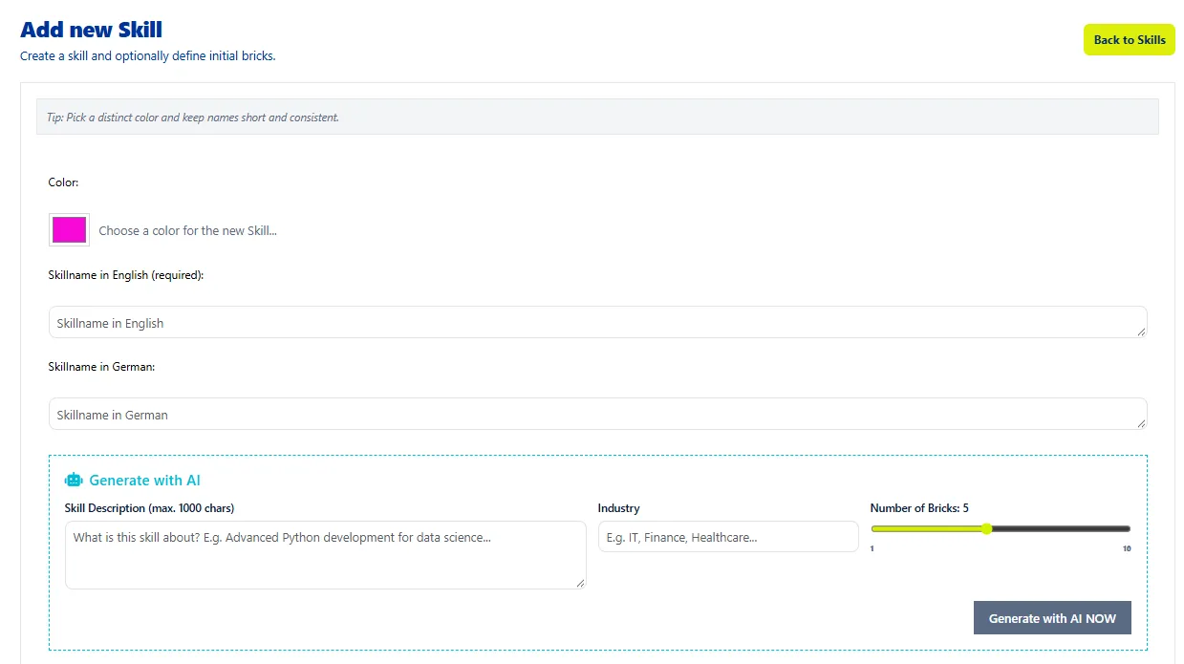This screenshot has height=664, width=1184.
Task: Click the "Color:" label
Action: [64, 182]
